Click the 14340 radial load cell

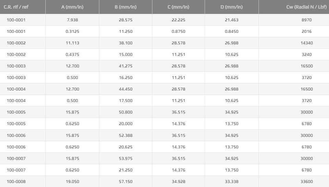click(x=306, y=43)
